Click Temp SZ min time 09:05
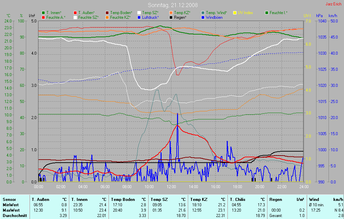The image size is (344, 219). point(157,205)
